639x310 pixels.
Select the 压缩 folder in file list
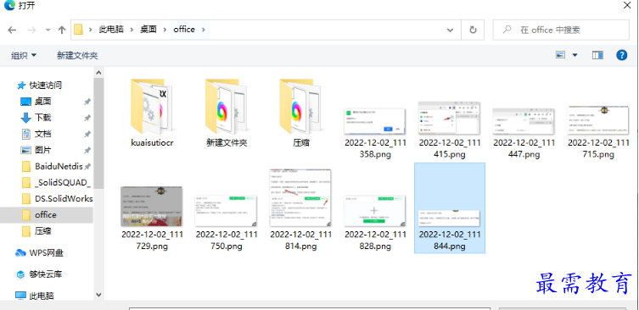(x=300, y=113)
